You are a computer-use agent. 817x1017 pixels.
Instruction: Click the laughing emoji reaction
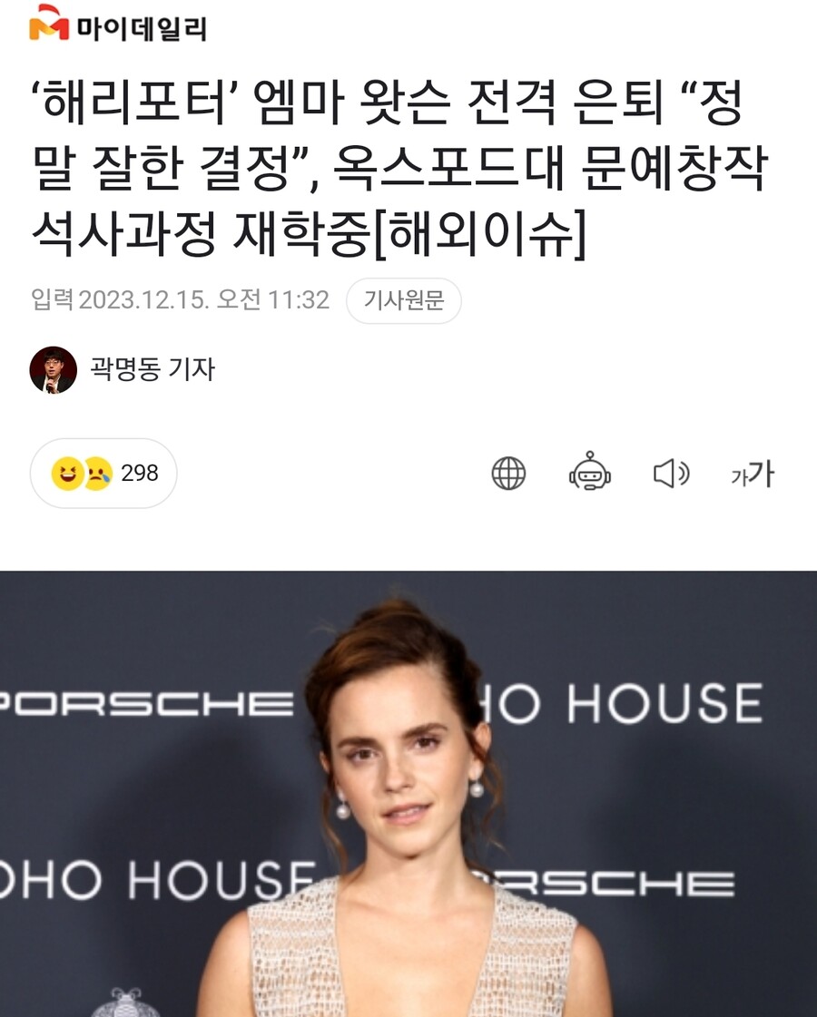(x=67, y=473)
